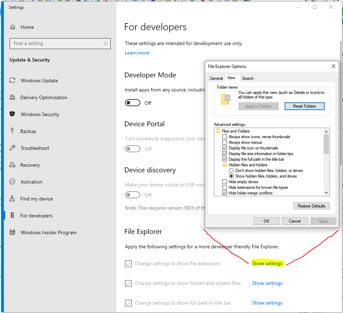Click the Advanced settings scroll up arrow
343x313 pixels.
pyautogui.click(x=326, y=131)
